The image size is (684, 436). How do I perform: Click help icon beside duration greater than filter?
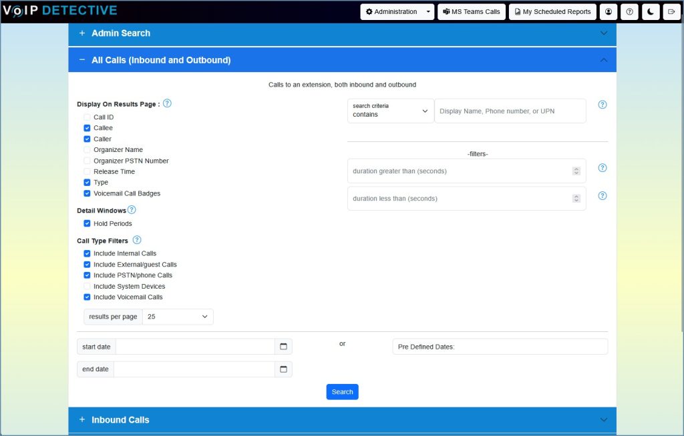[x=602, y=168]
